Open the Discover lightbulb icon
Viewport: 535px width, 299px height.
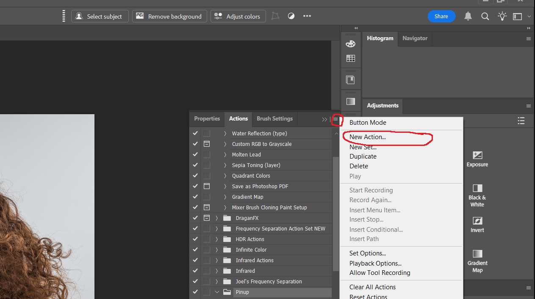pyautogui.click(x=502, y=16)
